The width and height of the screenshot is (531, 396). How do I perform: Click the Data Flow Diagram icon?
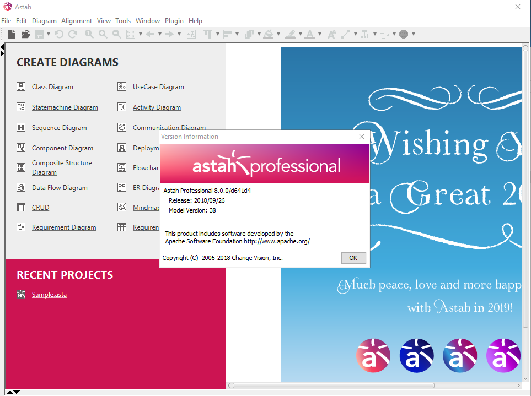(x=21, y=187)
